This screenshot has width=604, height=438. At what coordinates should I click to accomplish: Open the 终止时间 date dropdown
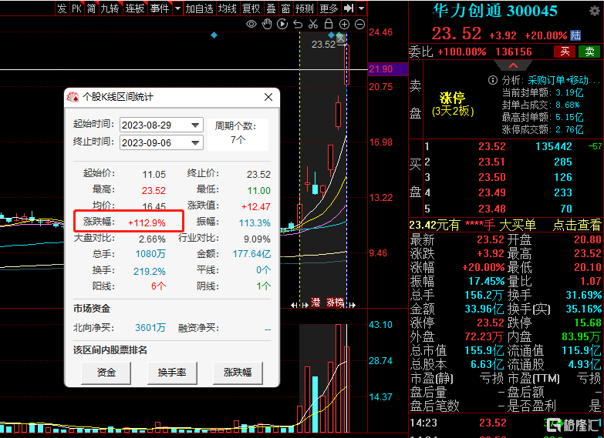195,143
